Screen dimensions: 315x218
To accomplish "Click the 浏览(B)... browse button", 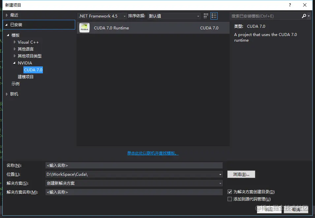I will point(241,174).
